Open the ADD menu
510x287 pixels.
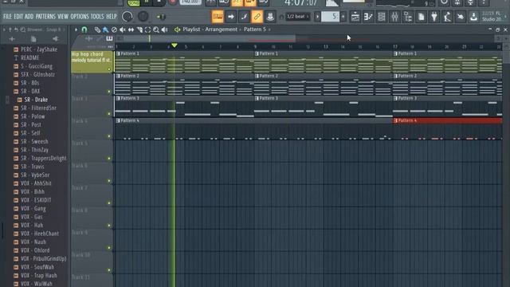tap(29, 16)
